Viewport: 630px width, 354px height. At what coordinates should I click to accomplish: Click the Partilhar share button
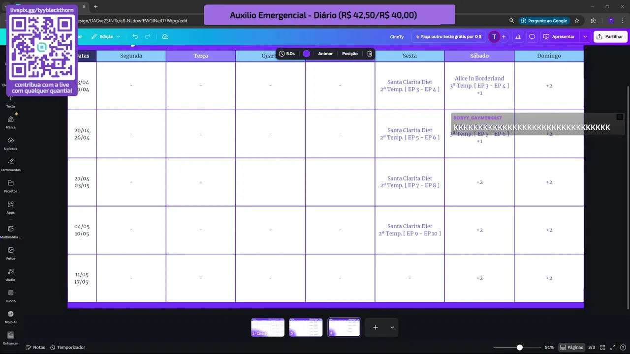pyautogui.click(x=609, y=37)
